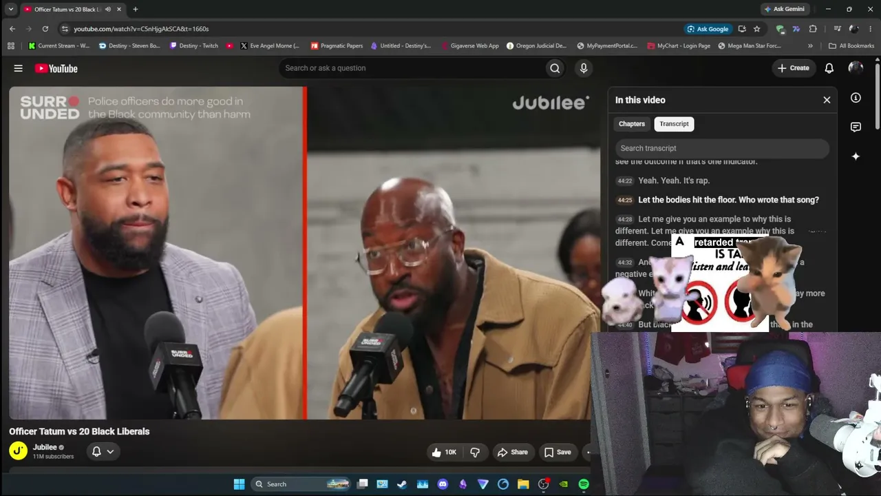Open the Current Stream bookmark
The width and height of the screenshot is (881, 496).
pos(59,46)
